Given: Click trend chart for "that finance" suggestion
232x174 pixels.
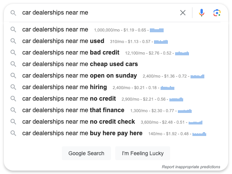Looking at the screenshot, I should tap(185, 111).
